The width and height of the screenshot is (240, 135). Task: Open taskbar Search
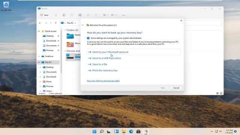pyautogui.click(x=102, y=132)
